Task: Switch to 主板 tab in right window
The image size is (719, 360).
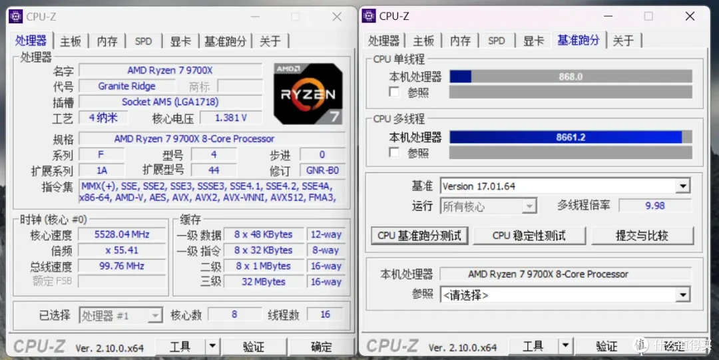Action: [423, 41]
